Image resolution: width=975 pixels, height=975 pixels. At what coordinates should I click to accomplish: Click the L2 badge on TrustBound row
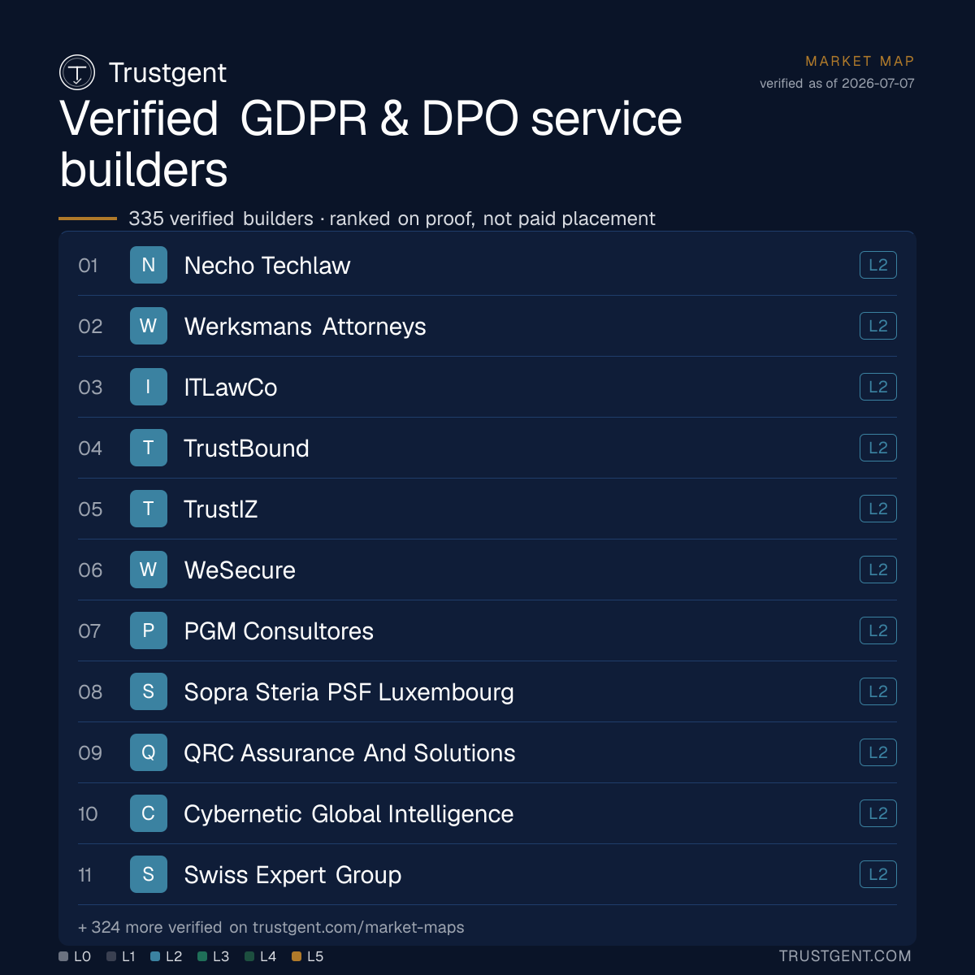click(x=878, y=448)
